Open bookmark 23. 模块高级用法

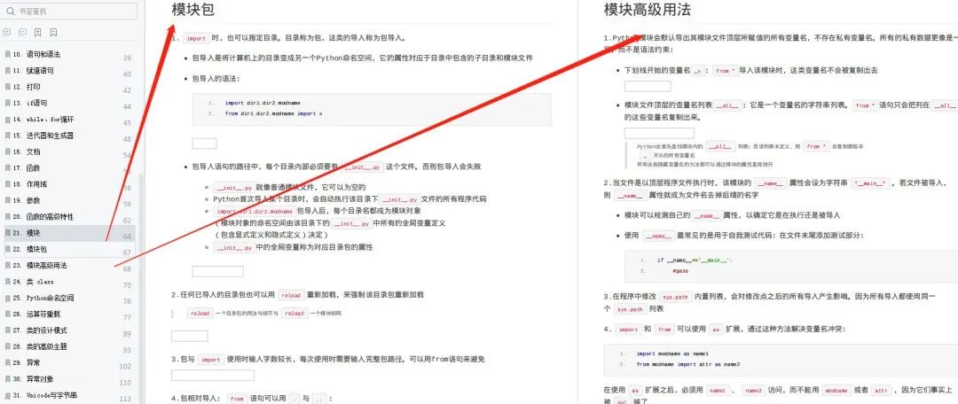coord(40,266)
